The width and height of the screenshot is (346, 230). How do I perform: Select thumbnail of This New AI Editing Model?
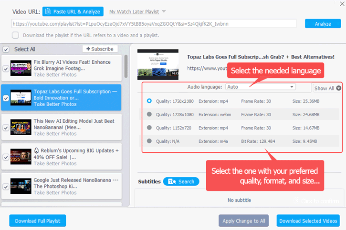click(x=21, y=127)
